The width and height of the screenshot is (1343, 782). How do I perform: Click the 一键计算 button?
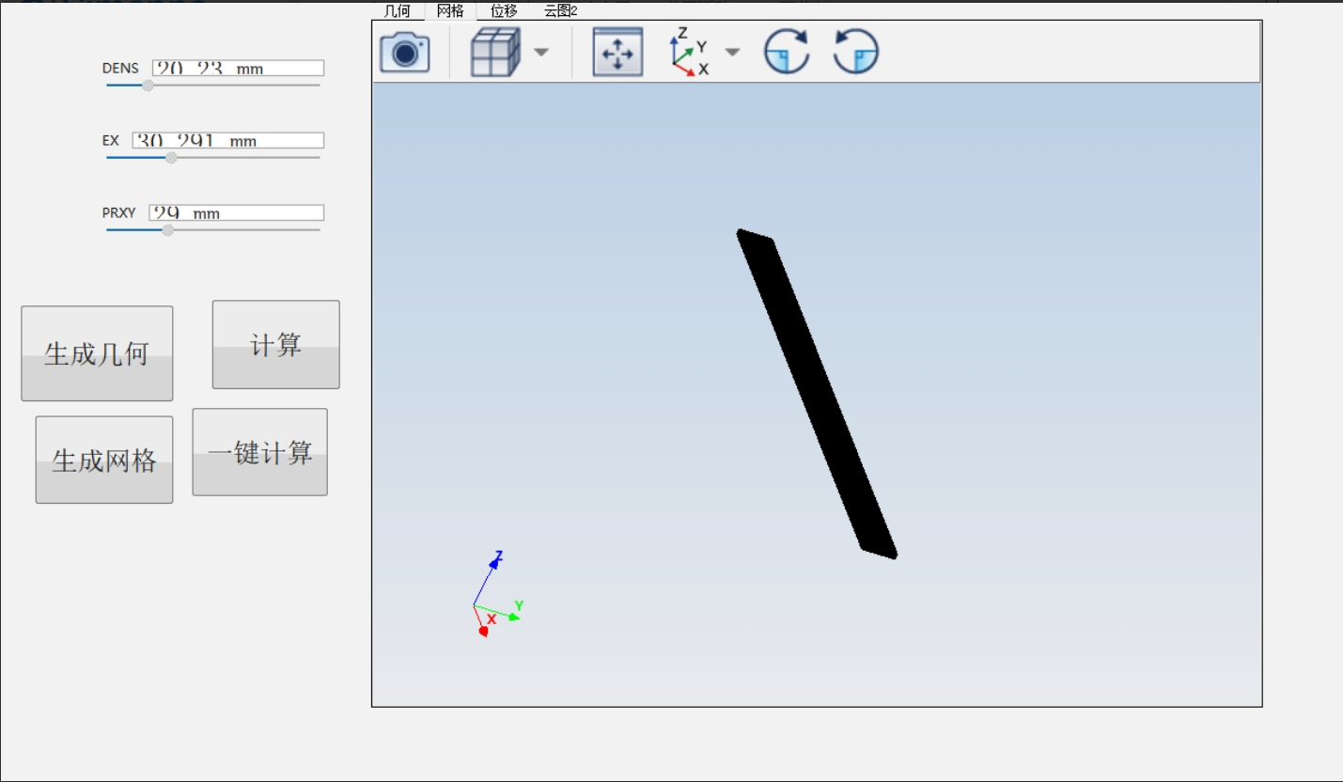click(260, 452)
